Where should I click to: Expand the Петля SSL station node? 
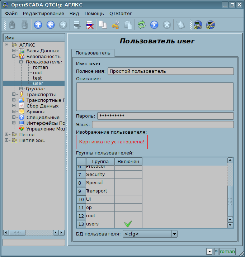tap(6, 140)
